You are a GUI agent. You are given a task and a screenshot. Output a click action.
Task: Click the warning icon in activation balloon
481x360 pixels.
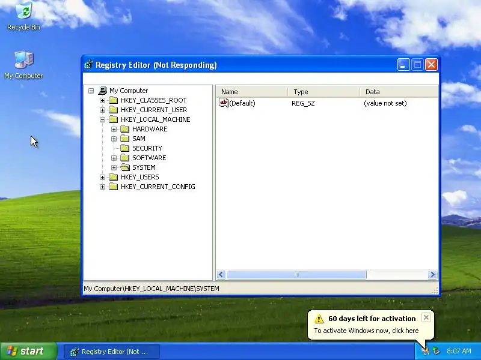tap(319, 319)
